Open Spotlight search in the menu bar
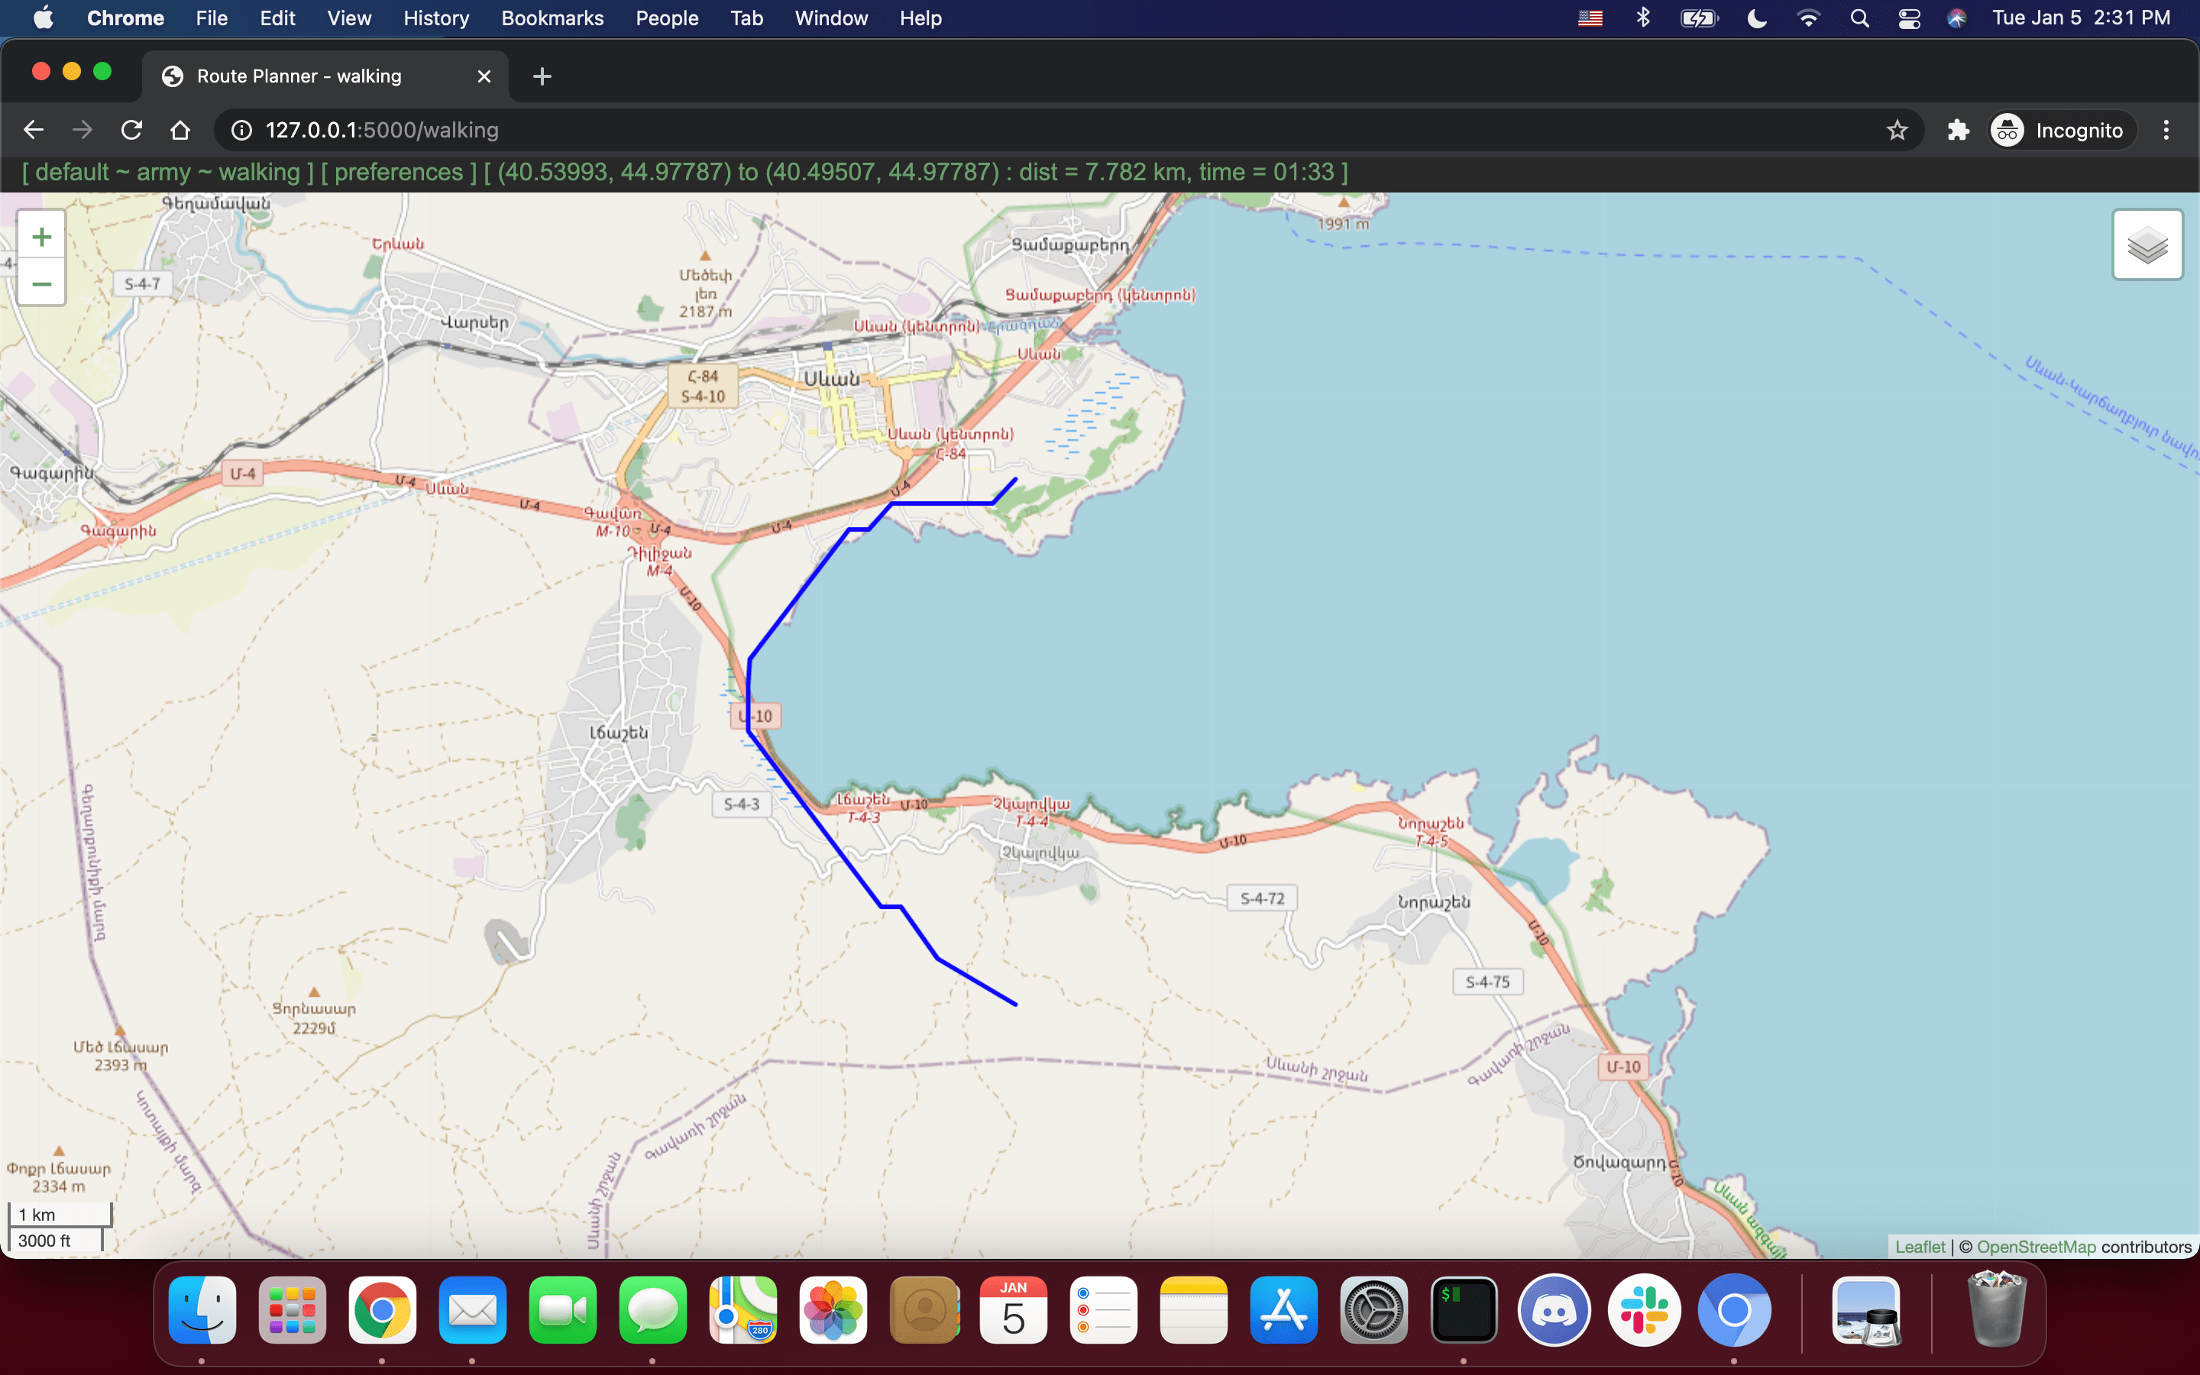The width and height of the screenshot is (2200, 1375). tap(1860, 18)
